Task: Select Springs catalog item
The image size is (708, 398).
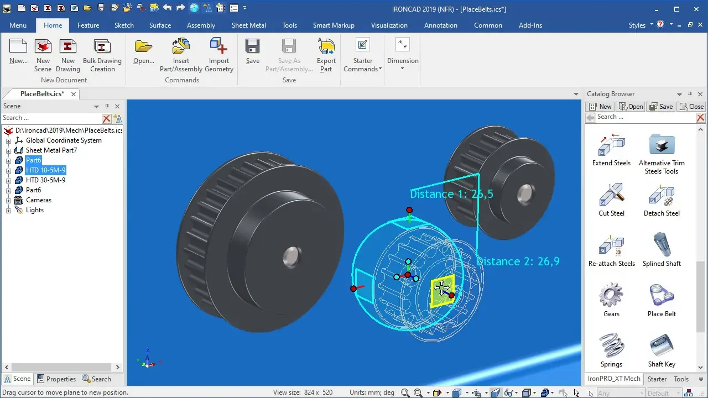Action: coord(611,351)
